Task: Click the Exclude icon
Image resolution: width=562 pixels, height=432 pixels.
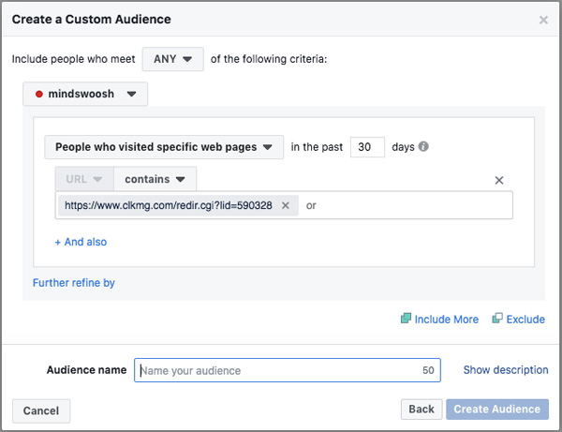Action: click(497, 318)
